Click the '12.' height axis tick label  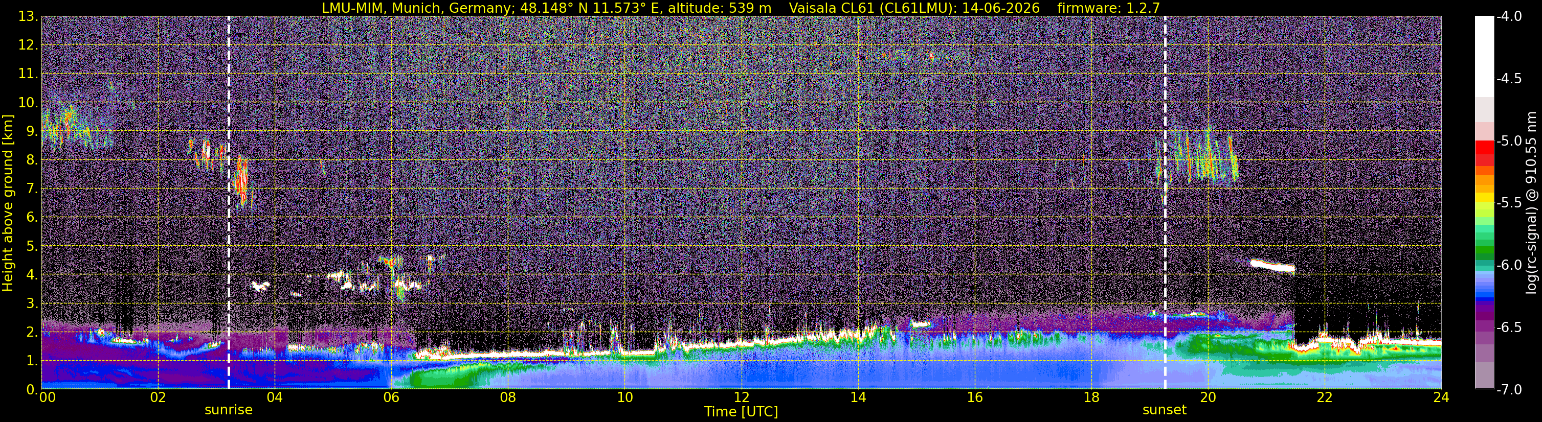28,45
